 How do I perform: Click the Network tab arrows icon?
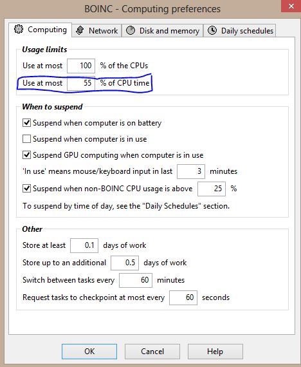pyautogui.click(x=80, y=30)
